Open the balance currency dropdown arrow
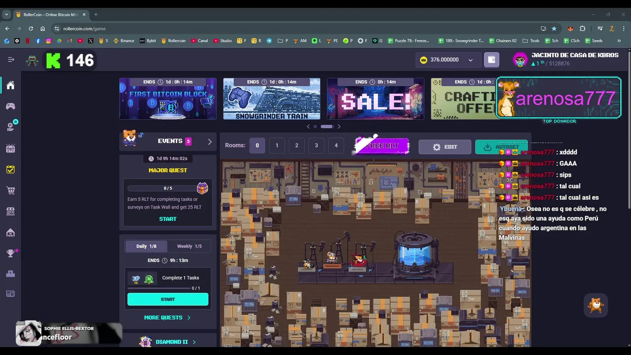 470,60
